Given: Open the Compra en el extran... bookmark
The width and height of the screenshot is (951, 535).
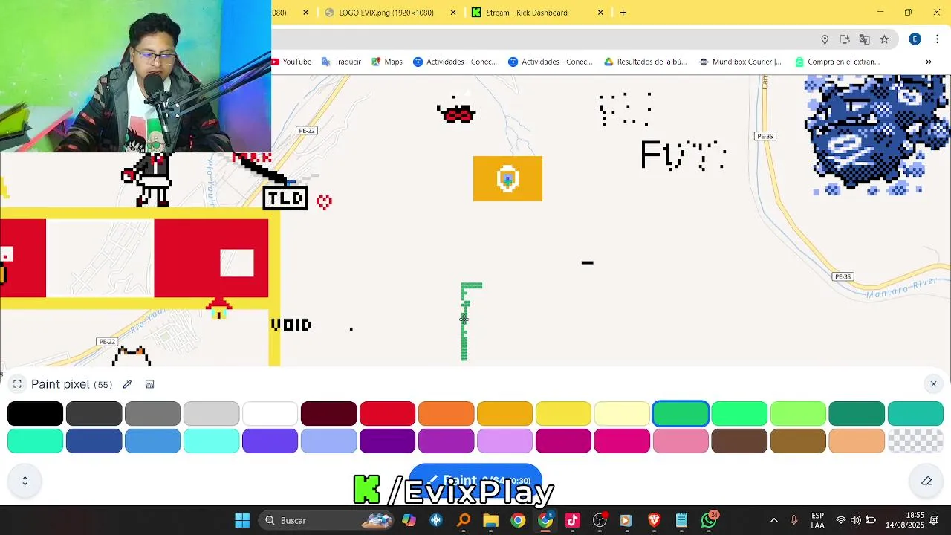Looking at the screenshot, I should coord(837,62).
